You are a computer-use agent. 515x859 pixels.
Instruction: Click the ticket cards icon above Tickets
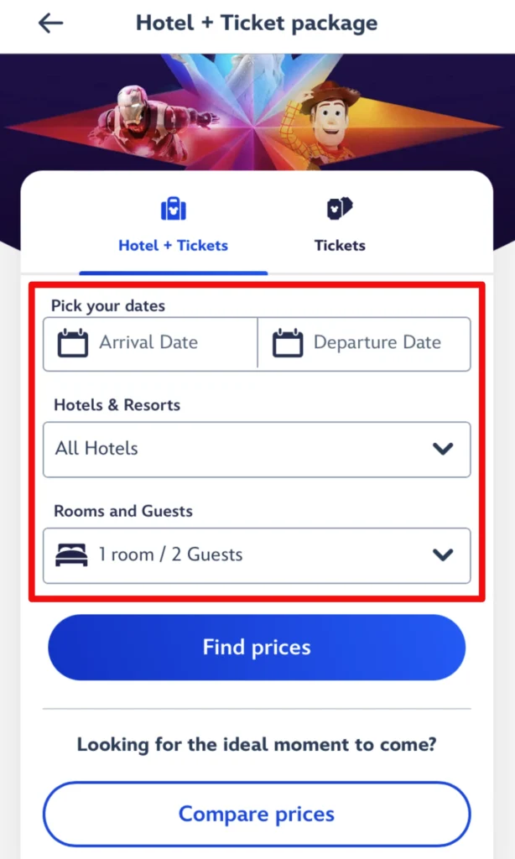pyautogui.click(x=340, y=209)
